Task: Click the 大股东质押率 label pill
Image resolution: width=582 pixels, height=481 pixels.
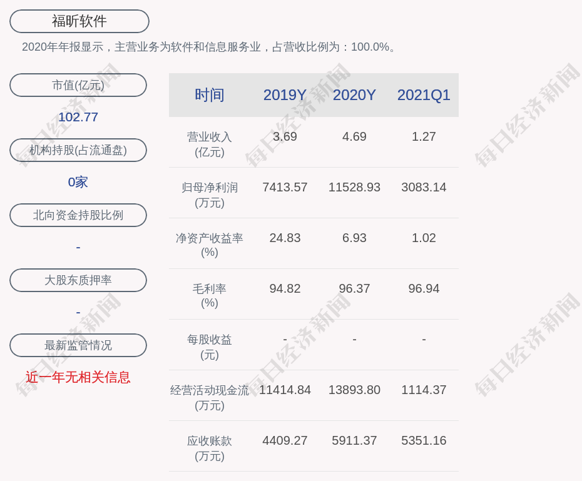Action: pos(78,280)
